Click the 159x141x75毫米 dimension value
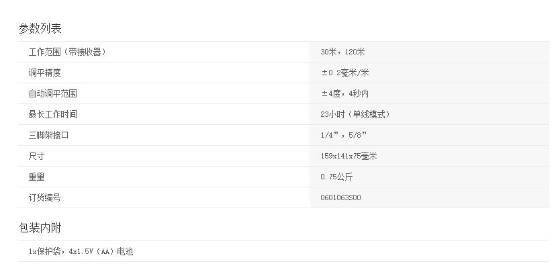 coord(348,156)
